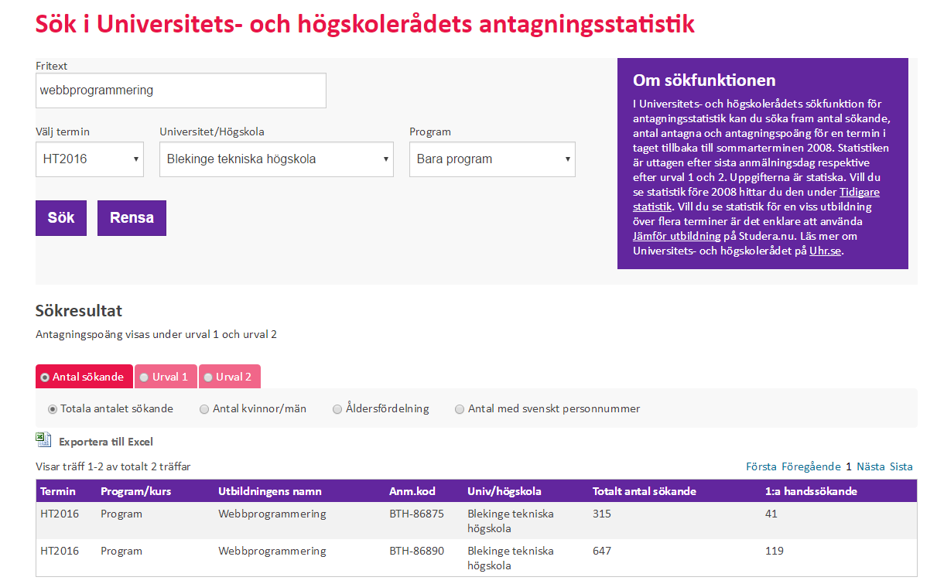Click the Sök button

(61, 218)
